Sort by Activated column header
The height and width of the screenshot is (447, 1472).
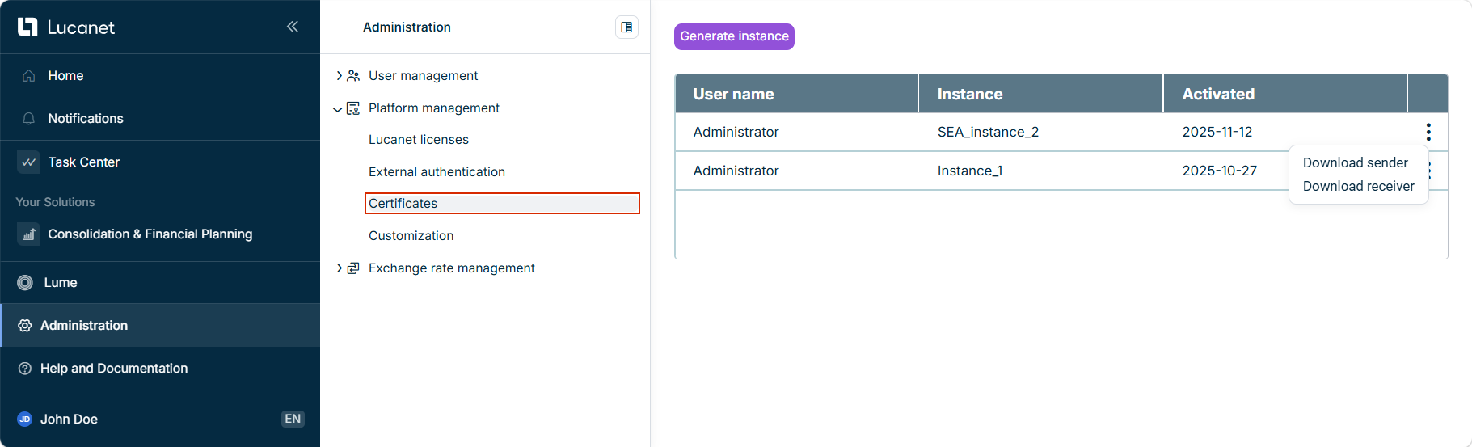coord(1285,94)
